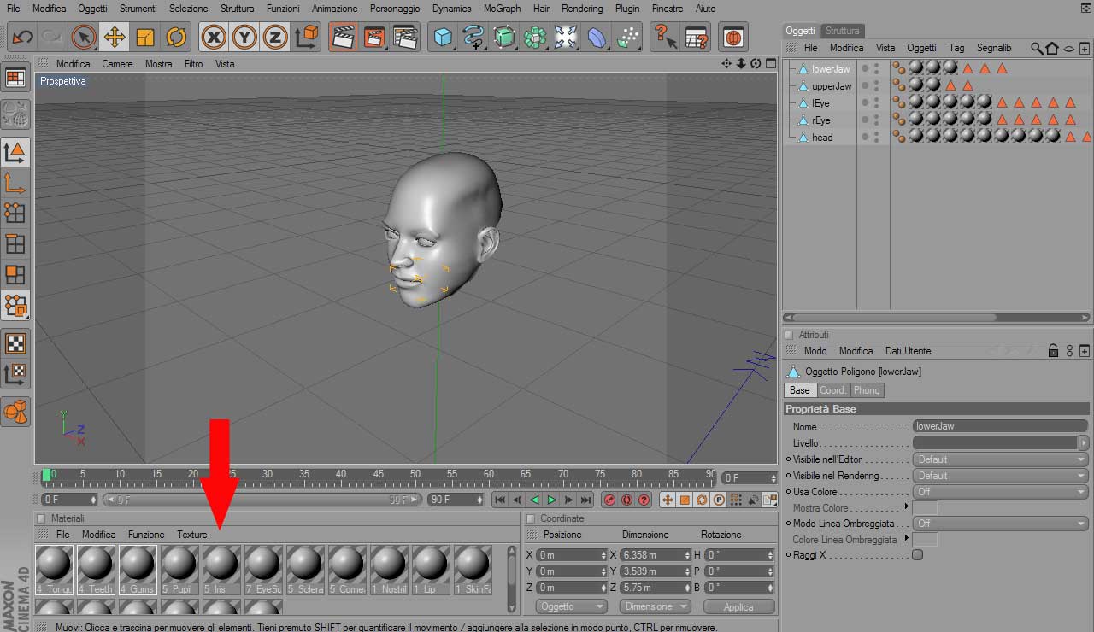Open render settings icon
Viewport: 1094px width, 632px height.
click(x=405, y=37)
